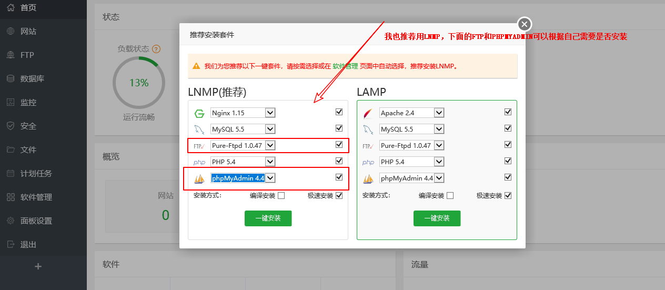The width and height of the screenshot is (665, 290).
Task: Open the 数据库 database menu in sidebar
Action: pos(32,79)
